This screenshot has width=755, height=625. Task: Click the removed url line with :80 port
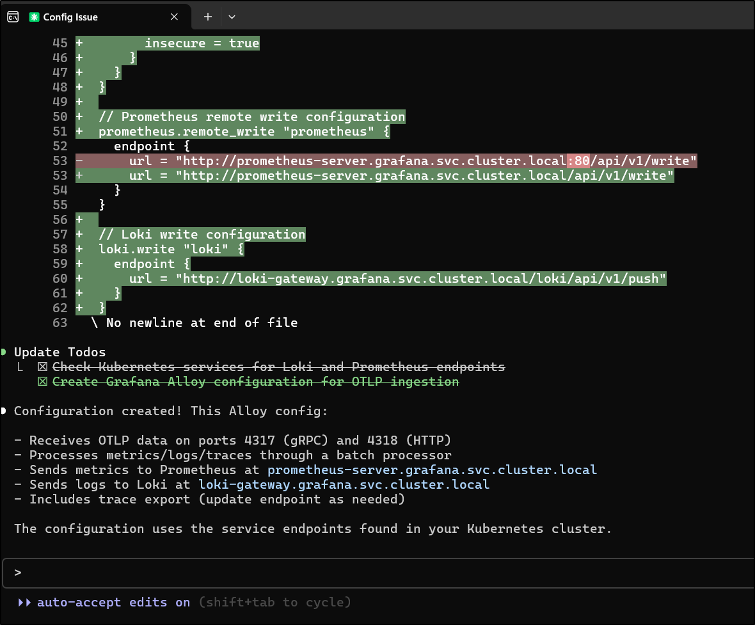(386, 161)
